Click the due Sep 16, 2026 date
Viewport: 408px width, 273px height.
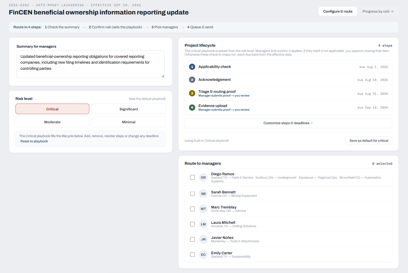373,108
